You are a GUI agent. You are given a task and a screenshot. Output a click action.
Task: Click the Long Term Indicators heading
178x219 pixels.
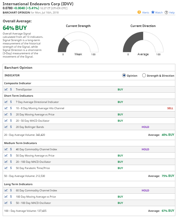tap(18, 184)
